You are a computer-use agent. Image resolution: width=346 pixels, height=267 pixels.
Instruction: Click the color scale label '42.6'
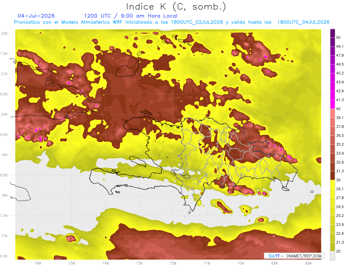tap(340, 91)
